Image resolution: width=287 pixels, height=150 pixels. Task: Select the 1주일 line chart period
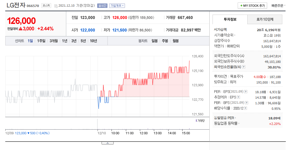pos(41,41)
